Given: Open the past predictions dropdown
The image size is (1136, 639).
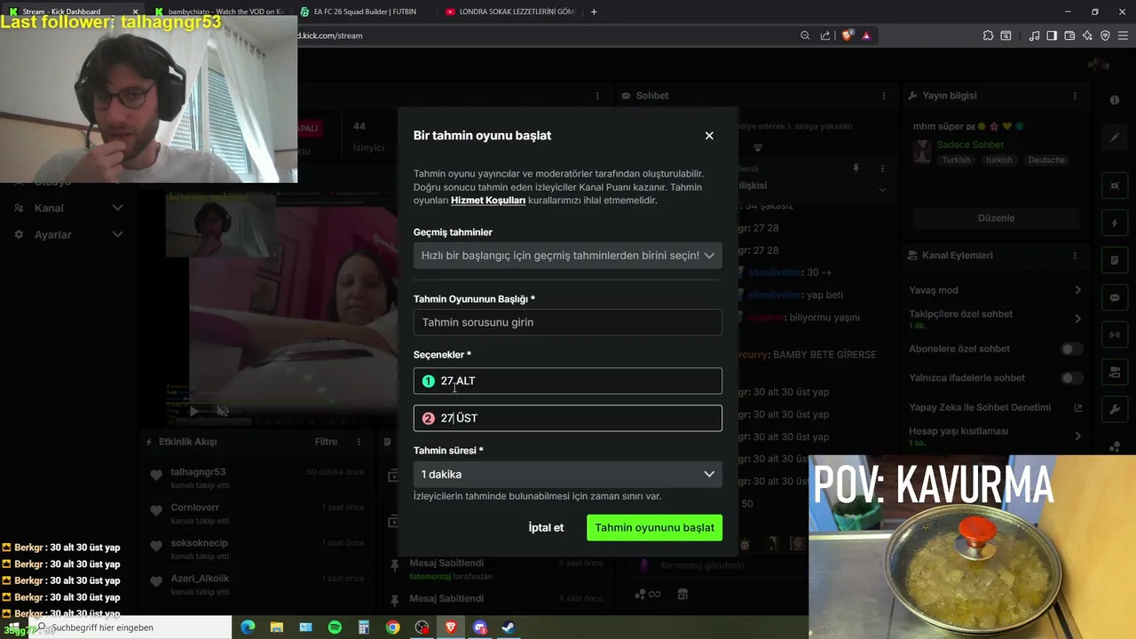Looking at the screenshot, I should click(x=568, y=256).
